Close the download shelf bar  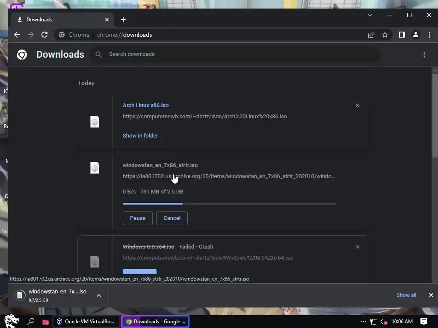coord(431,295)
